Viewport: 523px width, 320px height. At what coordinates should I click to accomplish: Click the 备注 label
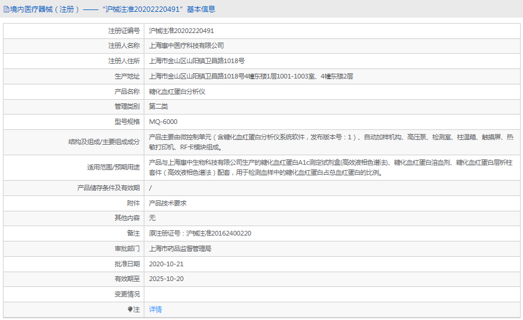134,233
